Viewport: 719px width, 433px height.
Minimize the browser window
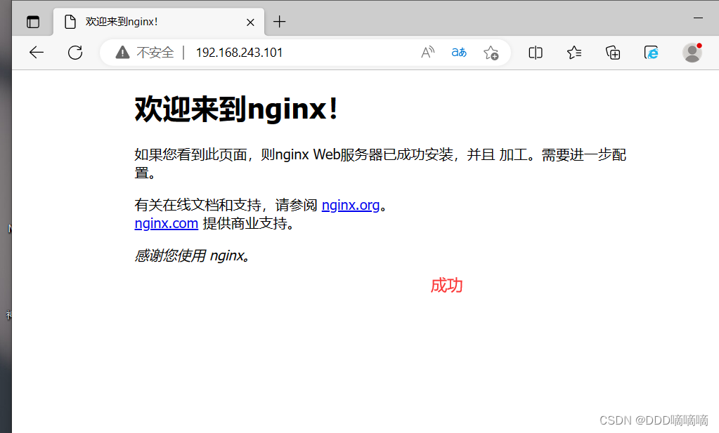[698, 18]
